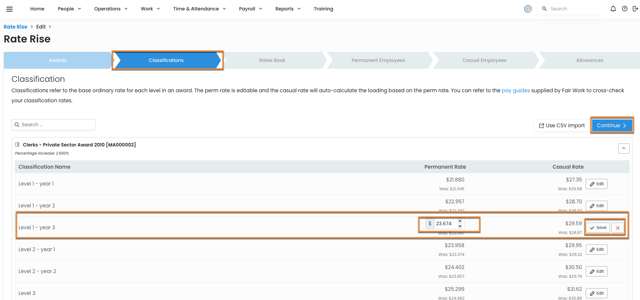
Task: Increase Level 1 year 3 rate with up arrow
Action: tap(460, 221)
